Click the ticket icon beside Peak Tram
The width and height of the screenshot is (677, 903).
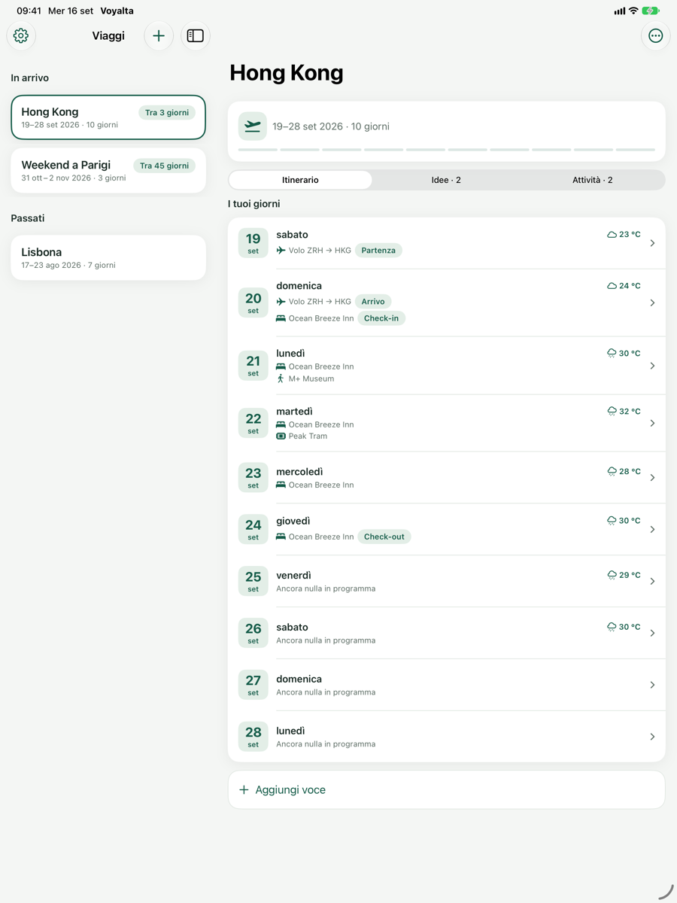pos(281,436)
